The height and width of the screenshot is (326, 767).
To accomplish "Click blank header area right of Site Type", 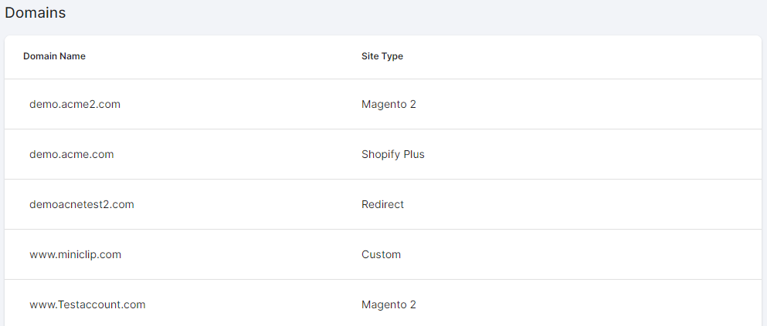I will (x=582, y=56).
